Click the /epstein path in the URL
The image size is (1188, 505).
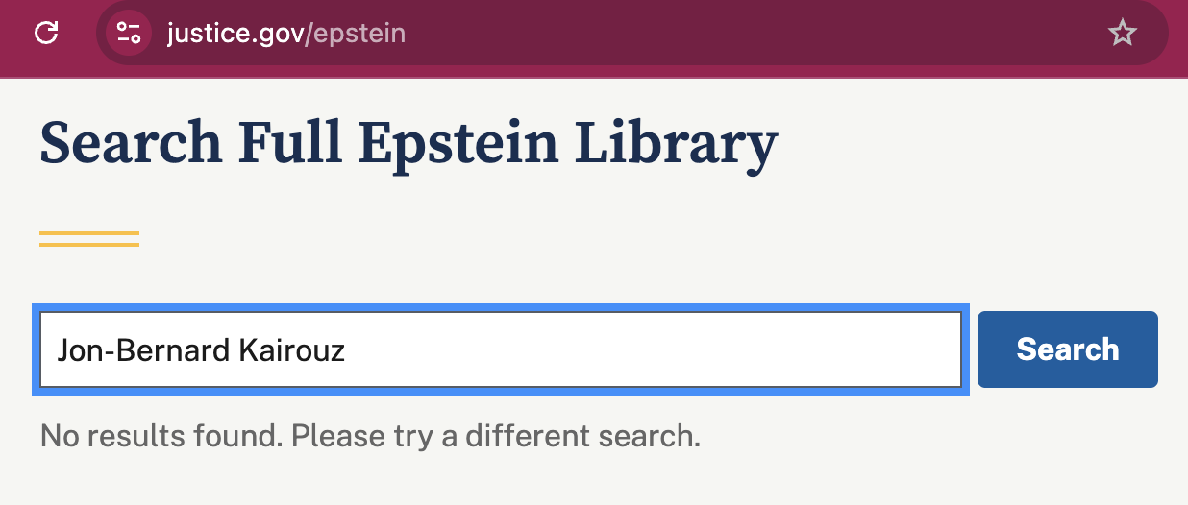[357, 34]
